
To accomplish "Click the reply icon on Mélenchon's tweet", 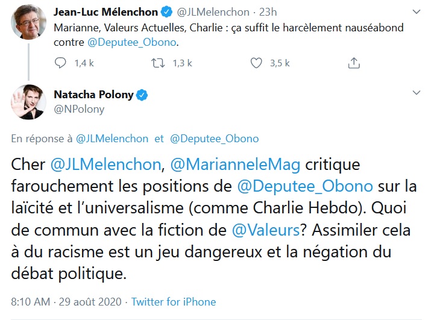I will pos(60,63).
